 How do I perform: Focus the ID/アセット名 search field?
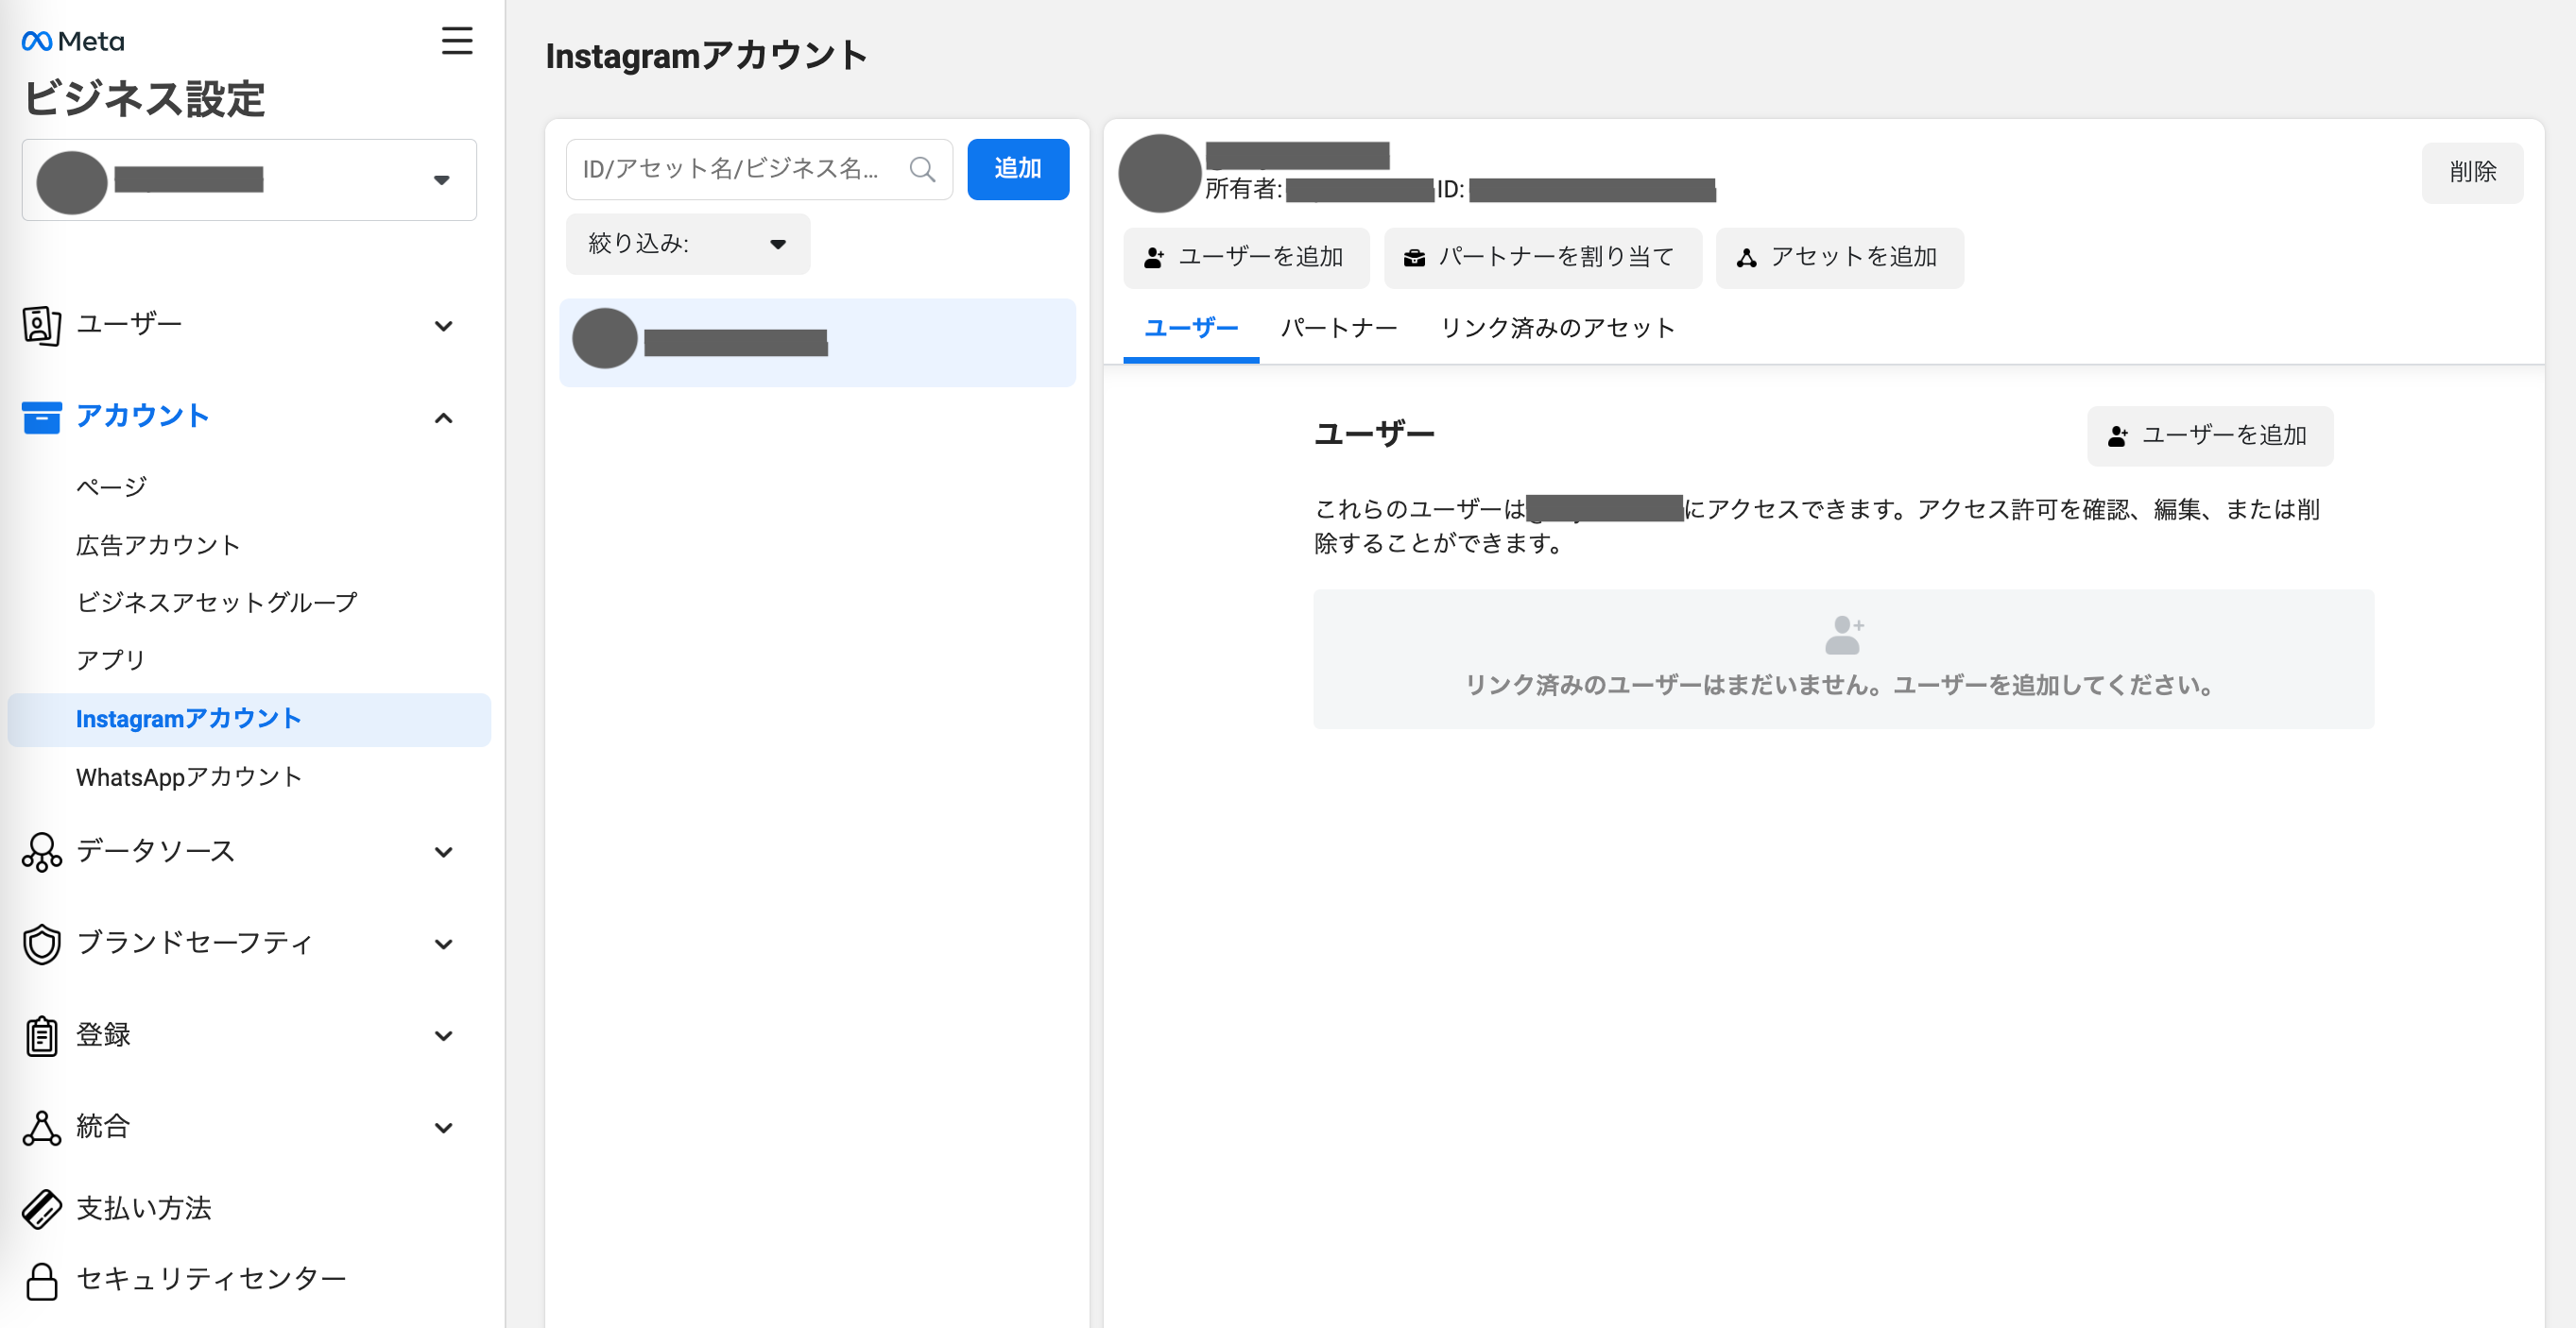759,170
